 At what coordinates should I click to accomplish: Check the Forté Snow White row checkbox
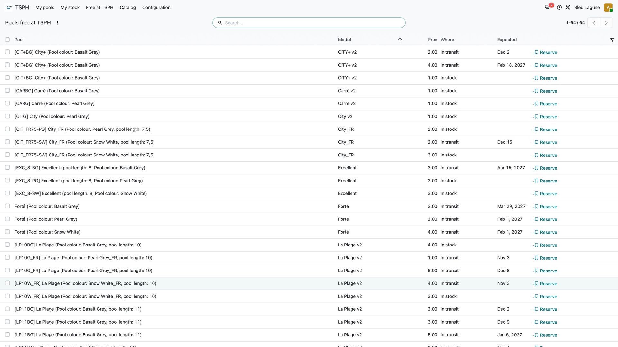[7, 232]
